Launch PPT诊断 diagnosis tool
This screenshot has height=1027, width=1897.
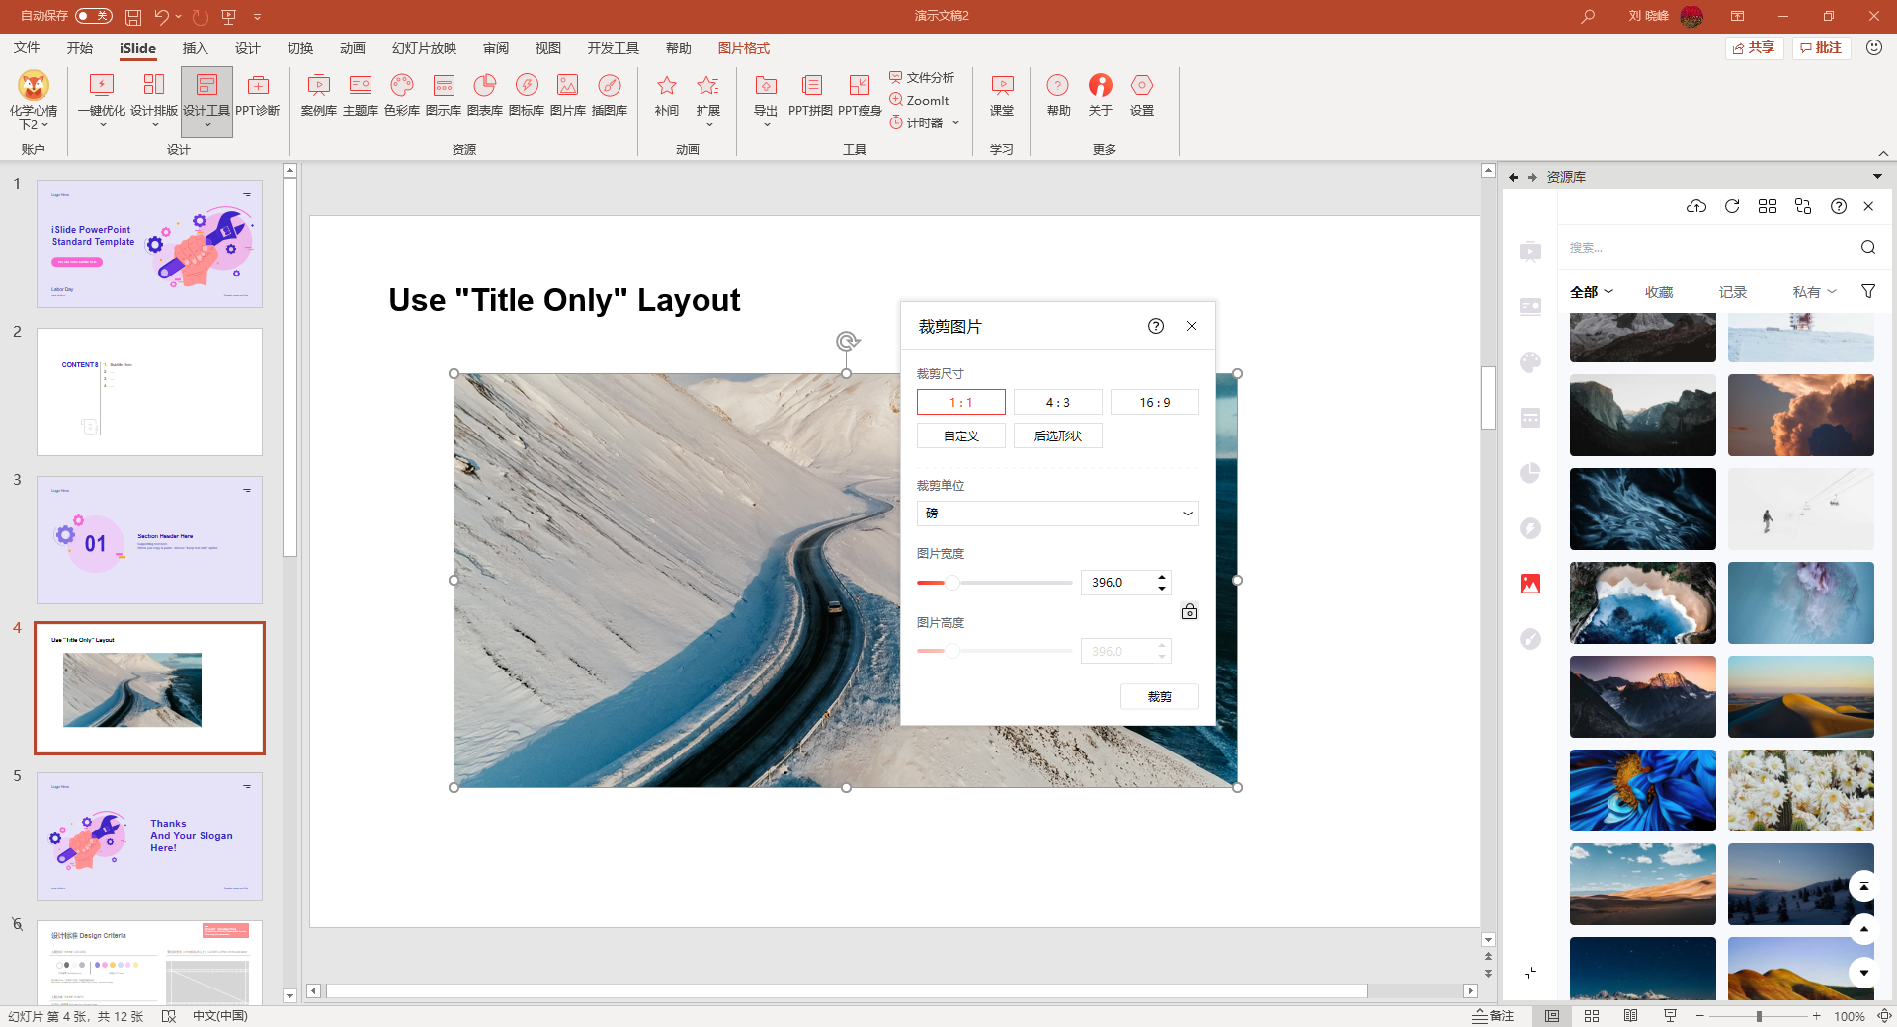tap(258, 96)
